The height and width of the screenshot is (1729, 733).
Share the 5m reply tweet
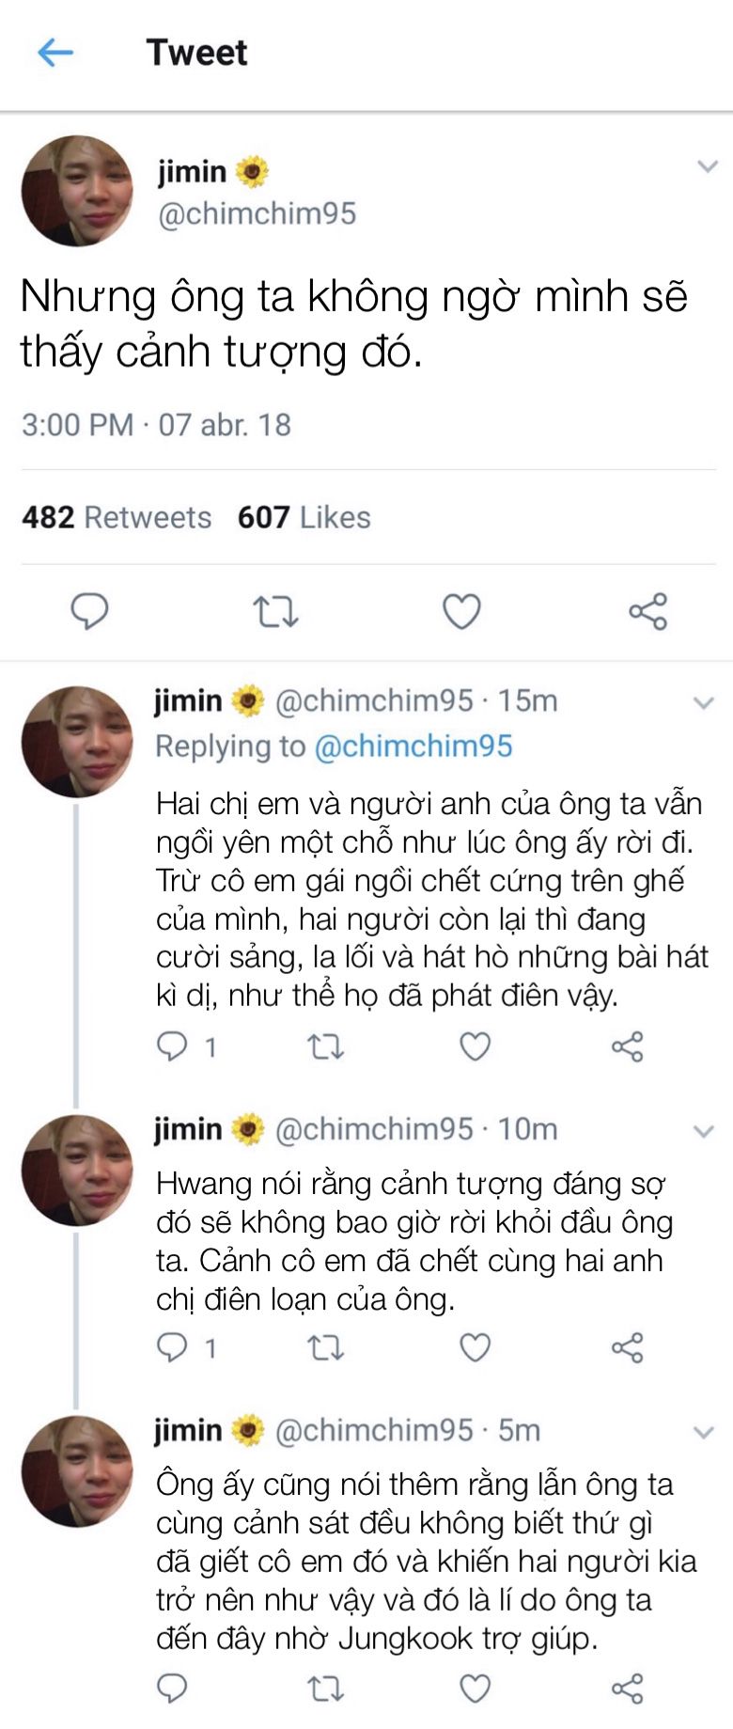click(x=627, y=1689)
